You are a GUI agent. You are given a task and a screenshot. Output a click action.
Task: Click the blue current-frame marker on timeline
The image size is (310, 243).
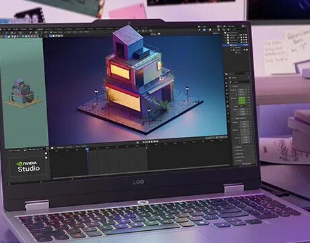point(87,149)
